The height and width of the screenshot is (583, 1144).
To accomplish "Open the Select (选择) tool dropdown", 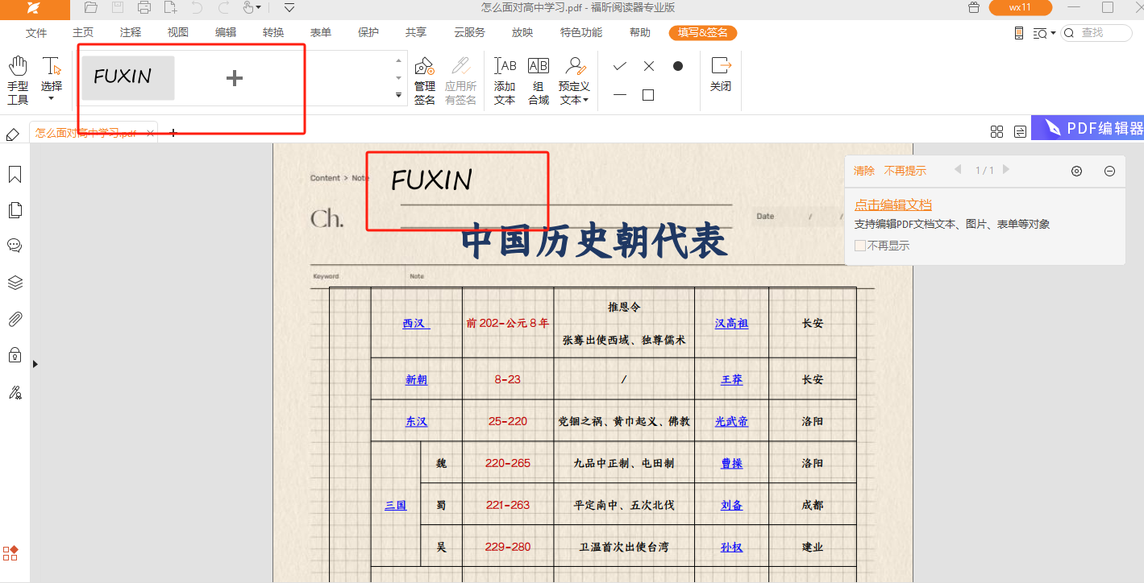I will pyautogui.click(x=51, y=98).
